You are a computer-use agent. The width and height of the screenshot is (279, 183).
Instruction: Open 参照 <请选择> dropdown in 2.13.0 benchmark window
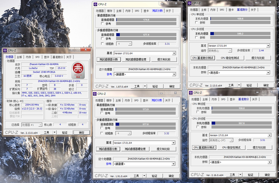pyautogui.click(x=239, y=73)
